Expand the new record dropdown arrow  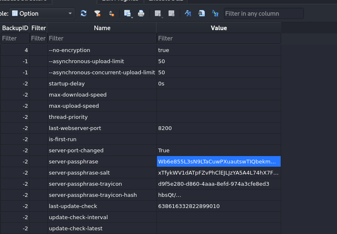click(162, 17)
